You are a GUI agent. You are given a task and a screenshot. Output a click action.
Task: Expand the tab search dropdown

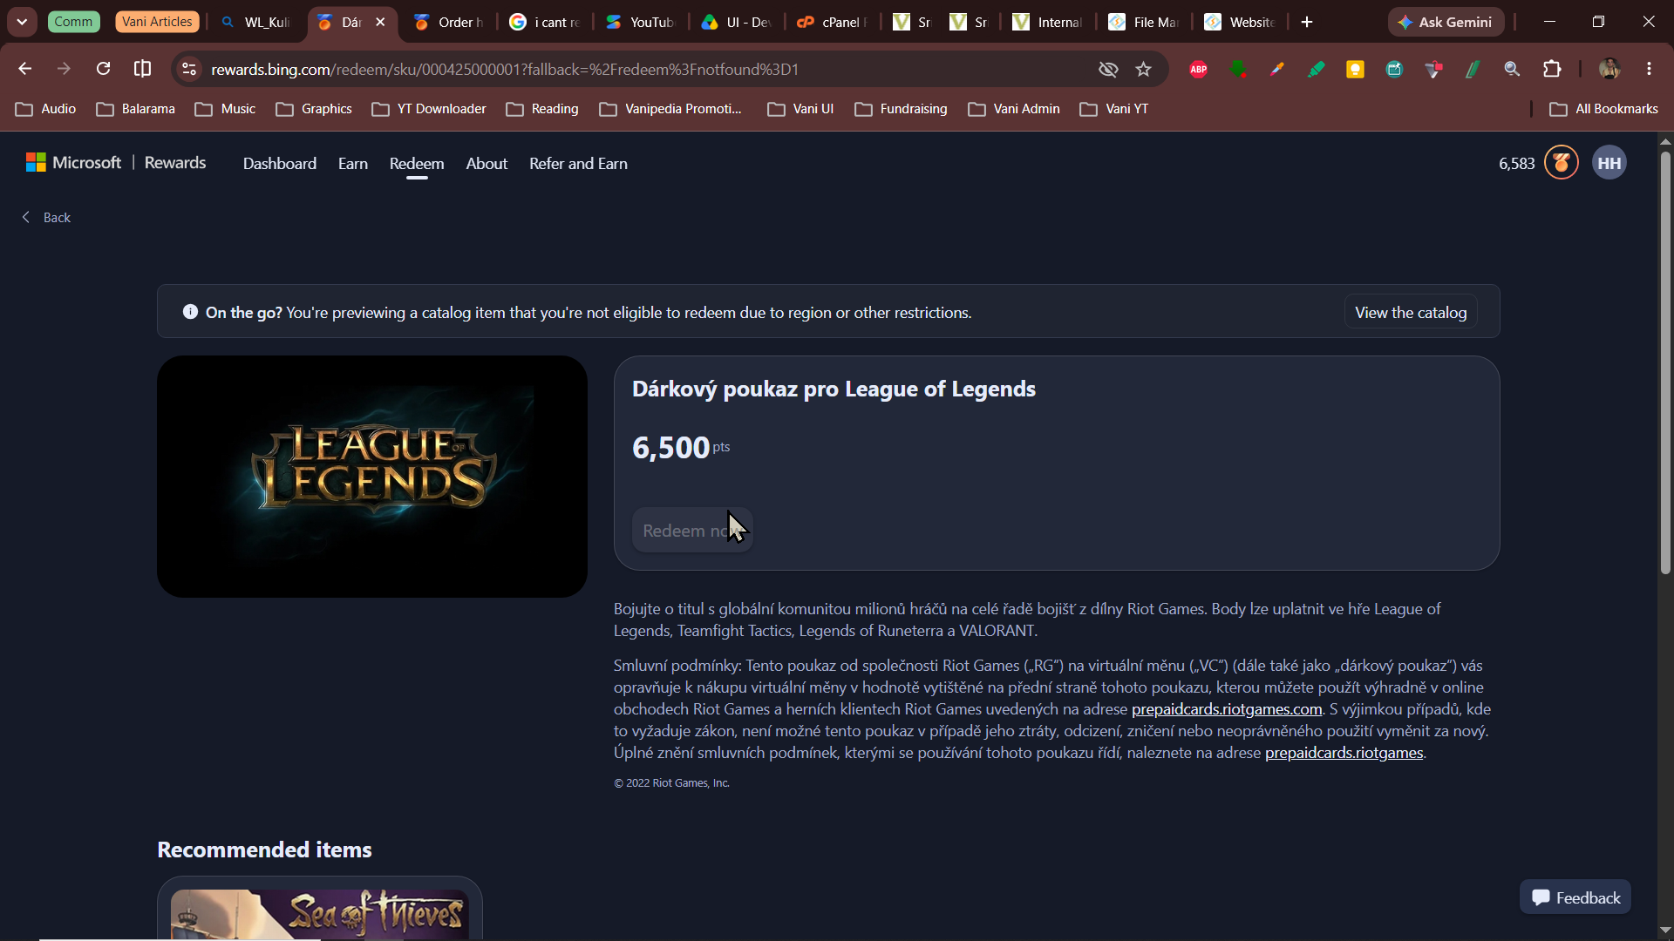22,22
